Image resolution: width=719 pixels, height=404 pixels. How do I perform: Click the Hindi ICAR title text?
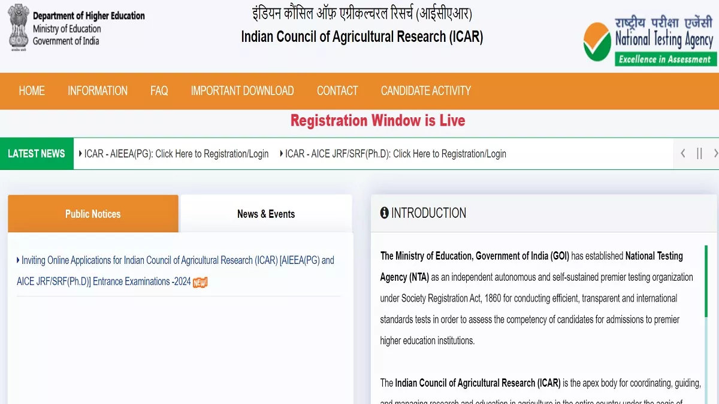click(362, 13)
